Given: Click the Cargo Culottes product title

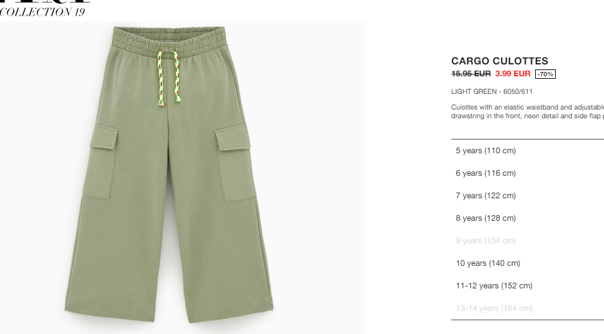Looking at the screenshot, I should click(499, 61).
